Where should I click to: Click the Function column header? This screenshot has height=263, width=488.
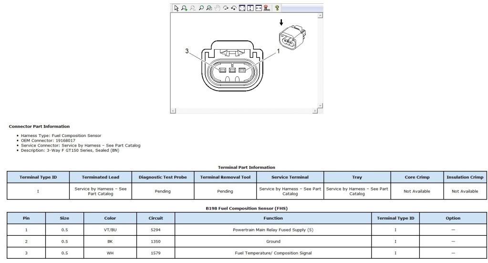pyautogui.click(x=273, y=218)
